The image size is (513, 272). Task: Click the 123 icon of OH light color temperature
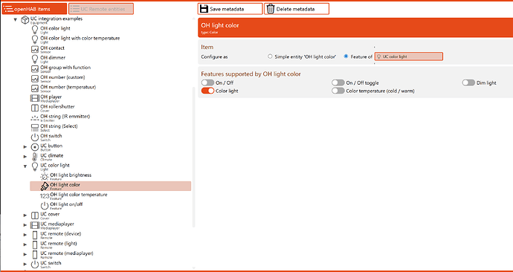45,196
